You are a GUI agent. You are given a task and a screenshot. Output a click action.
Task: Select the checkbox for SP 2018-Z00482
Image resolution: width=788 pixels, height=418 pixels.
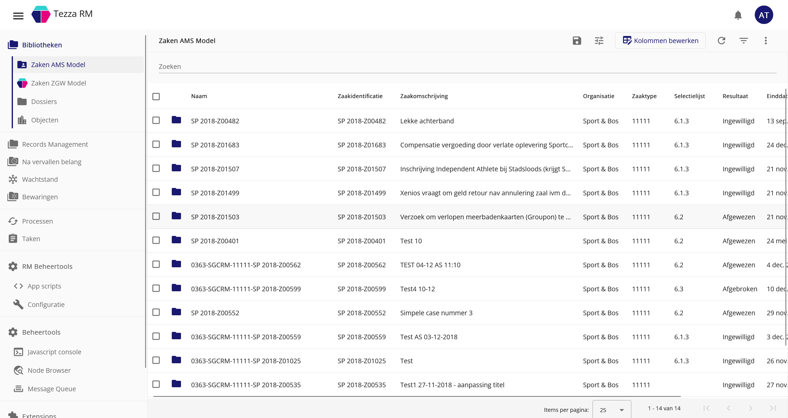coord(156,120)
